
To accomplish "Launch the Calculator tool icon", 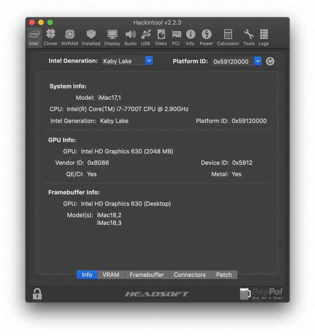I will tap(228, 37).
